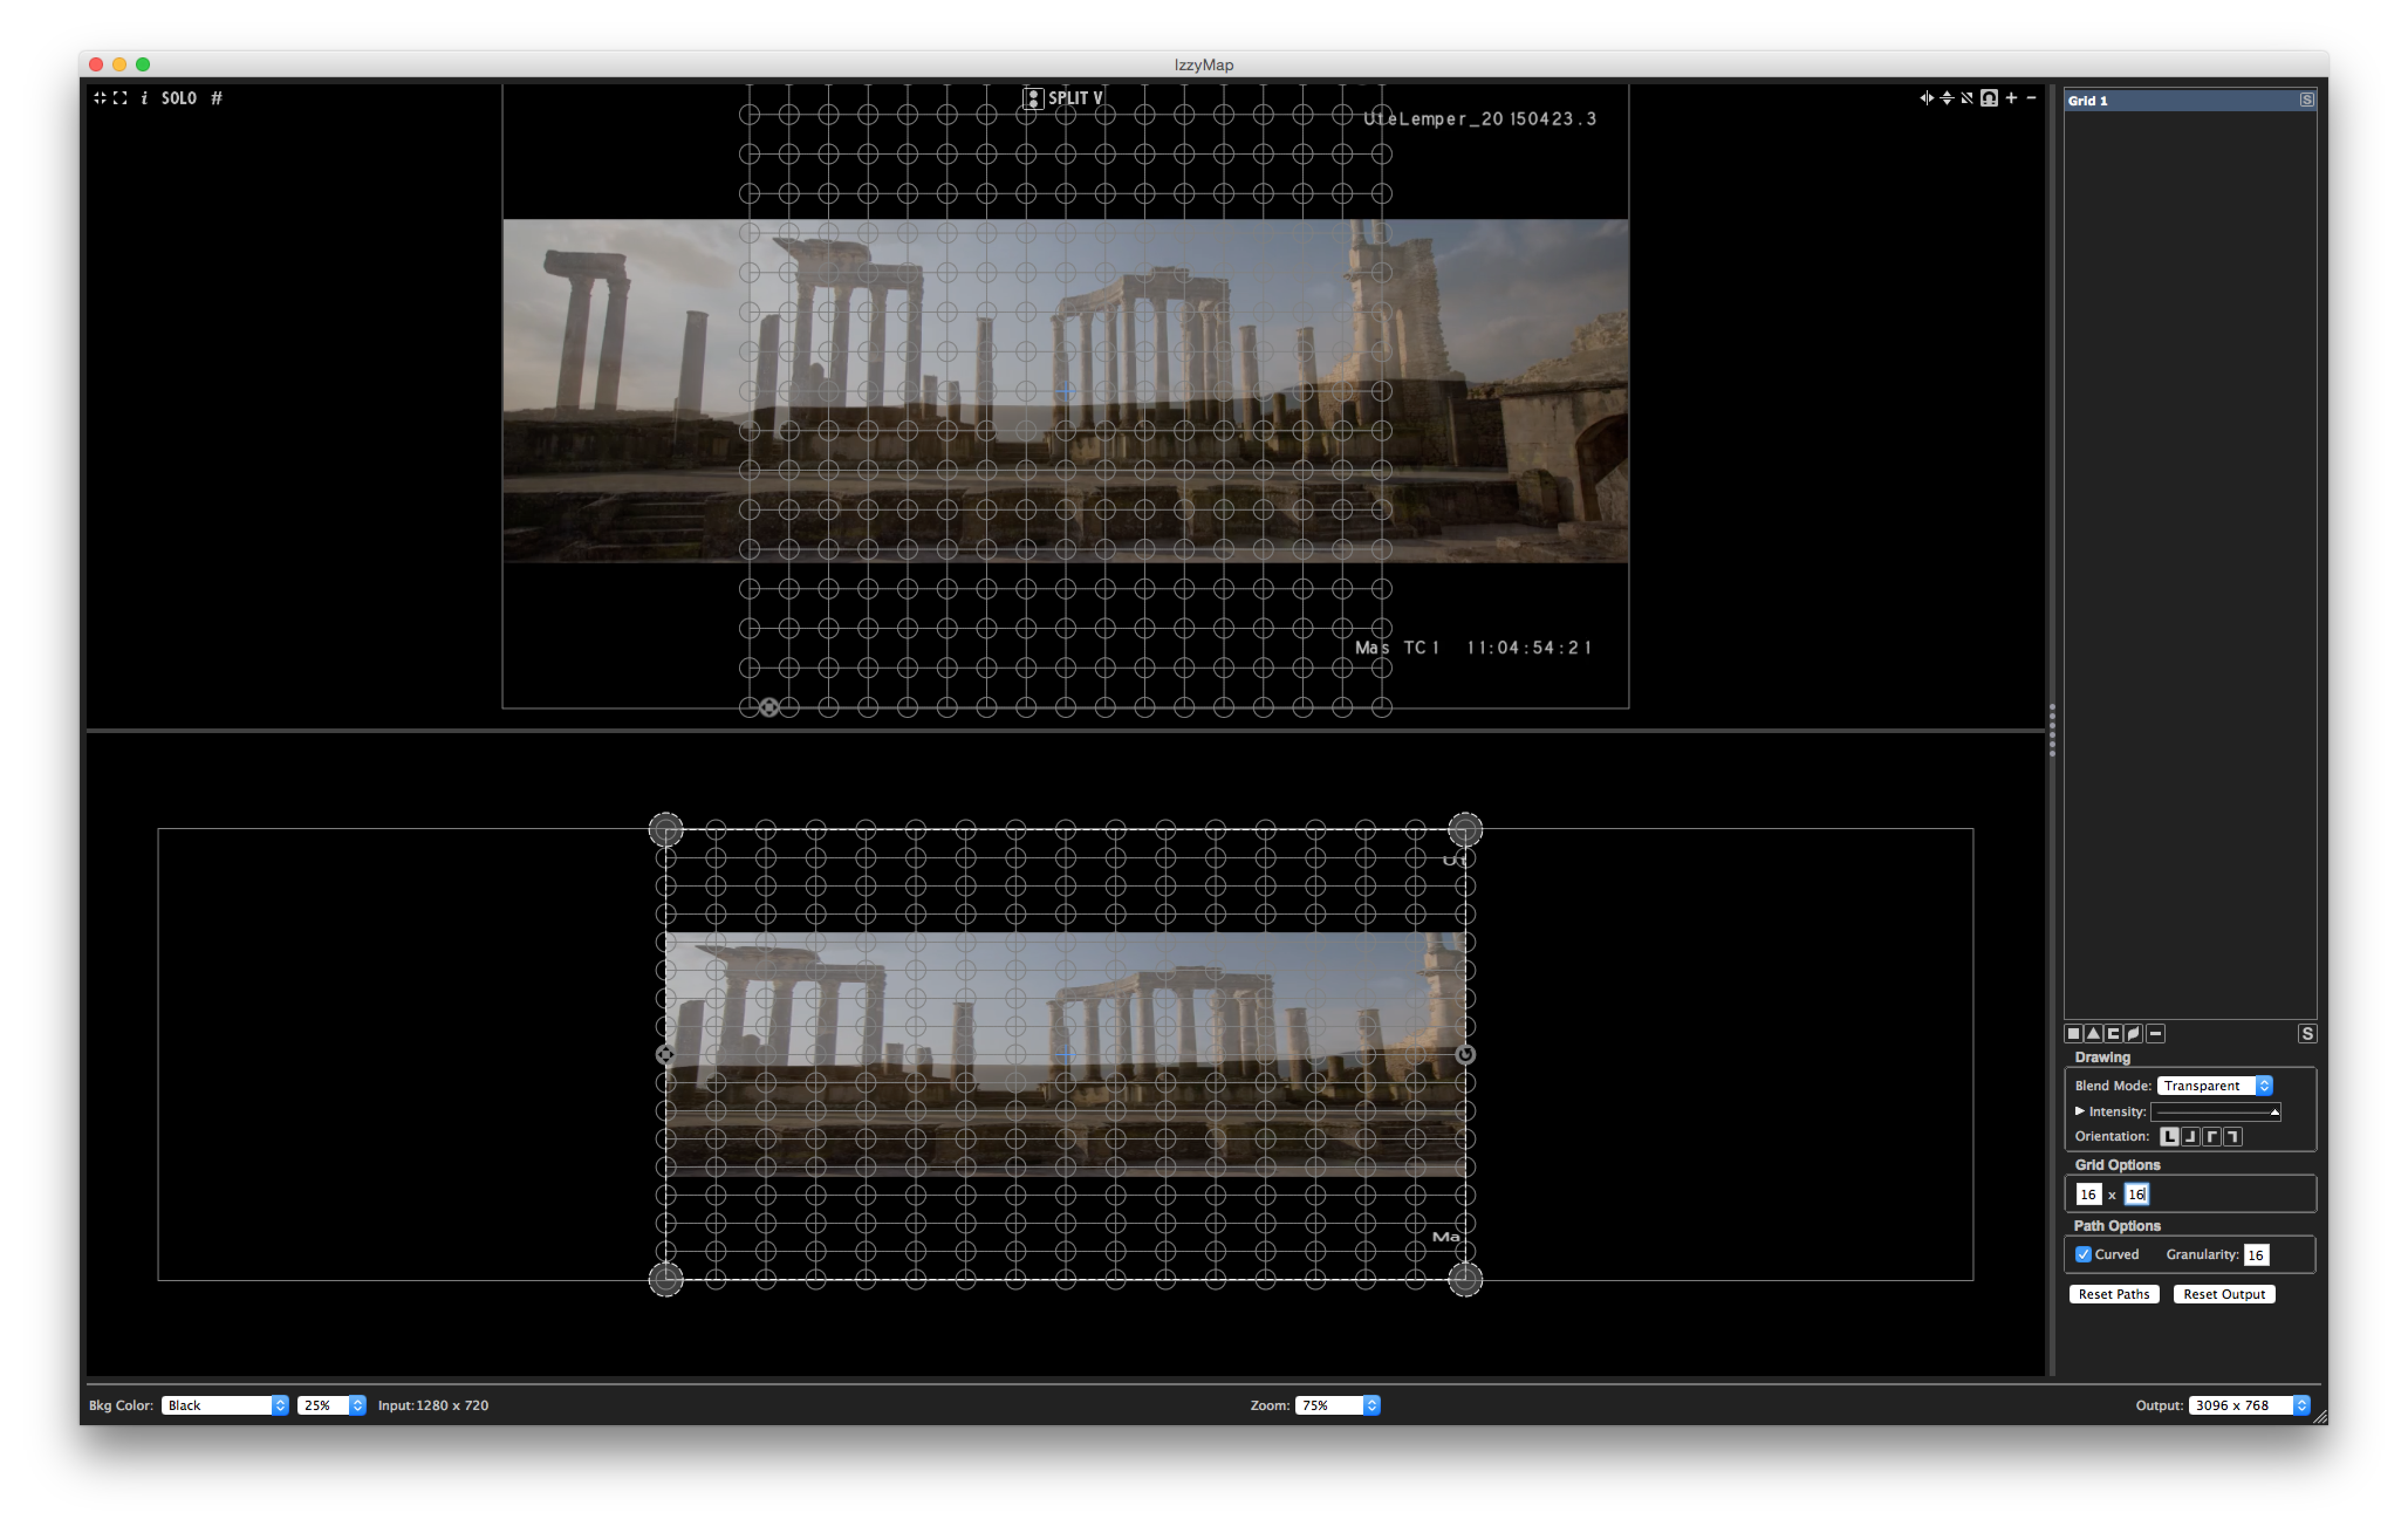This screenshot has width=2408, height=1533.
Task: Adjust the Intensity slider track
Action: pyautogui.click(x=2216, y=1112)
